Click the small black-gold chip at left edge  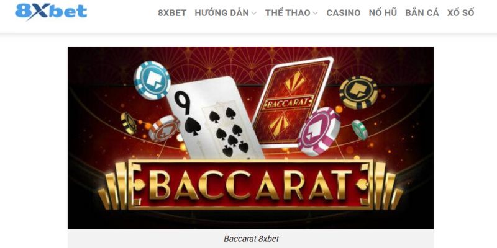pyautogui.click(x=129, y=123)
